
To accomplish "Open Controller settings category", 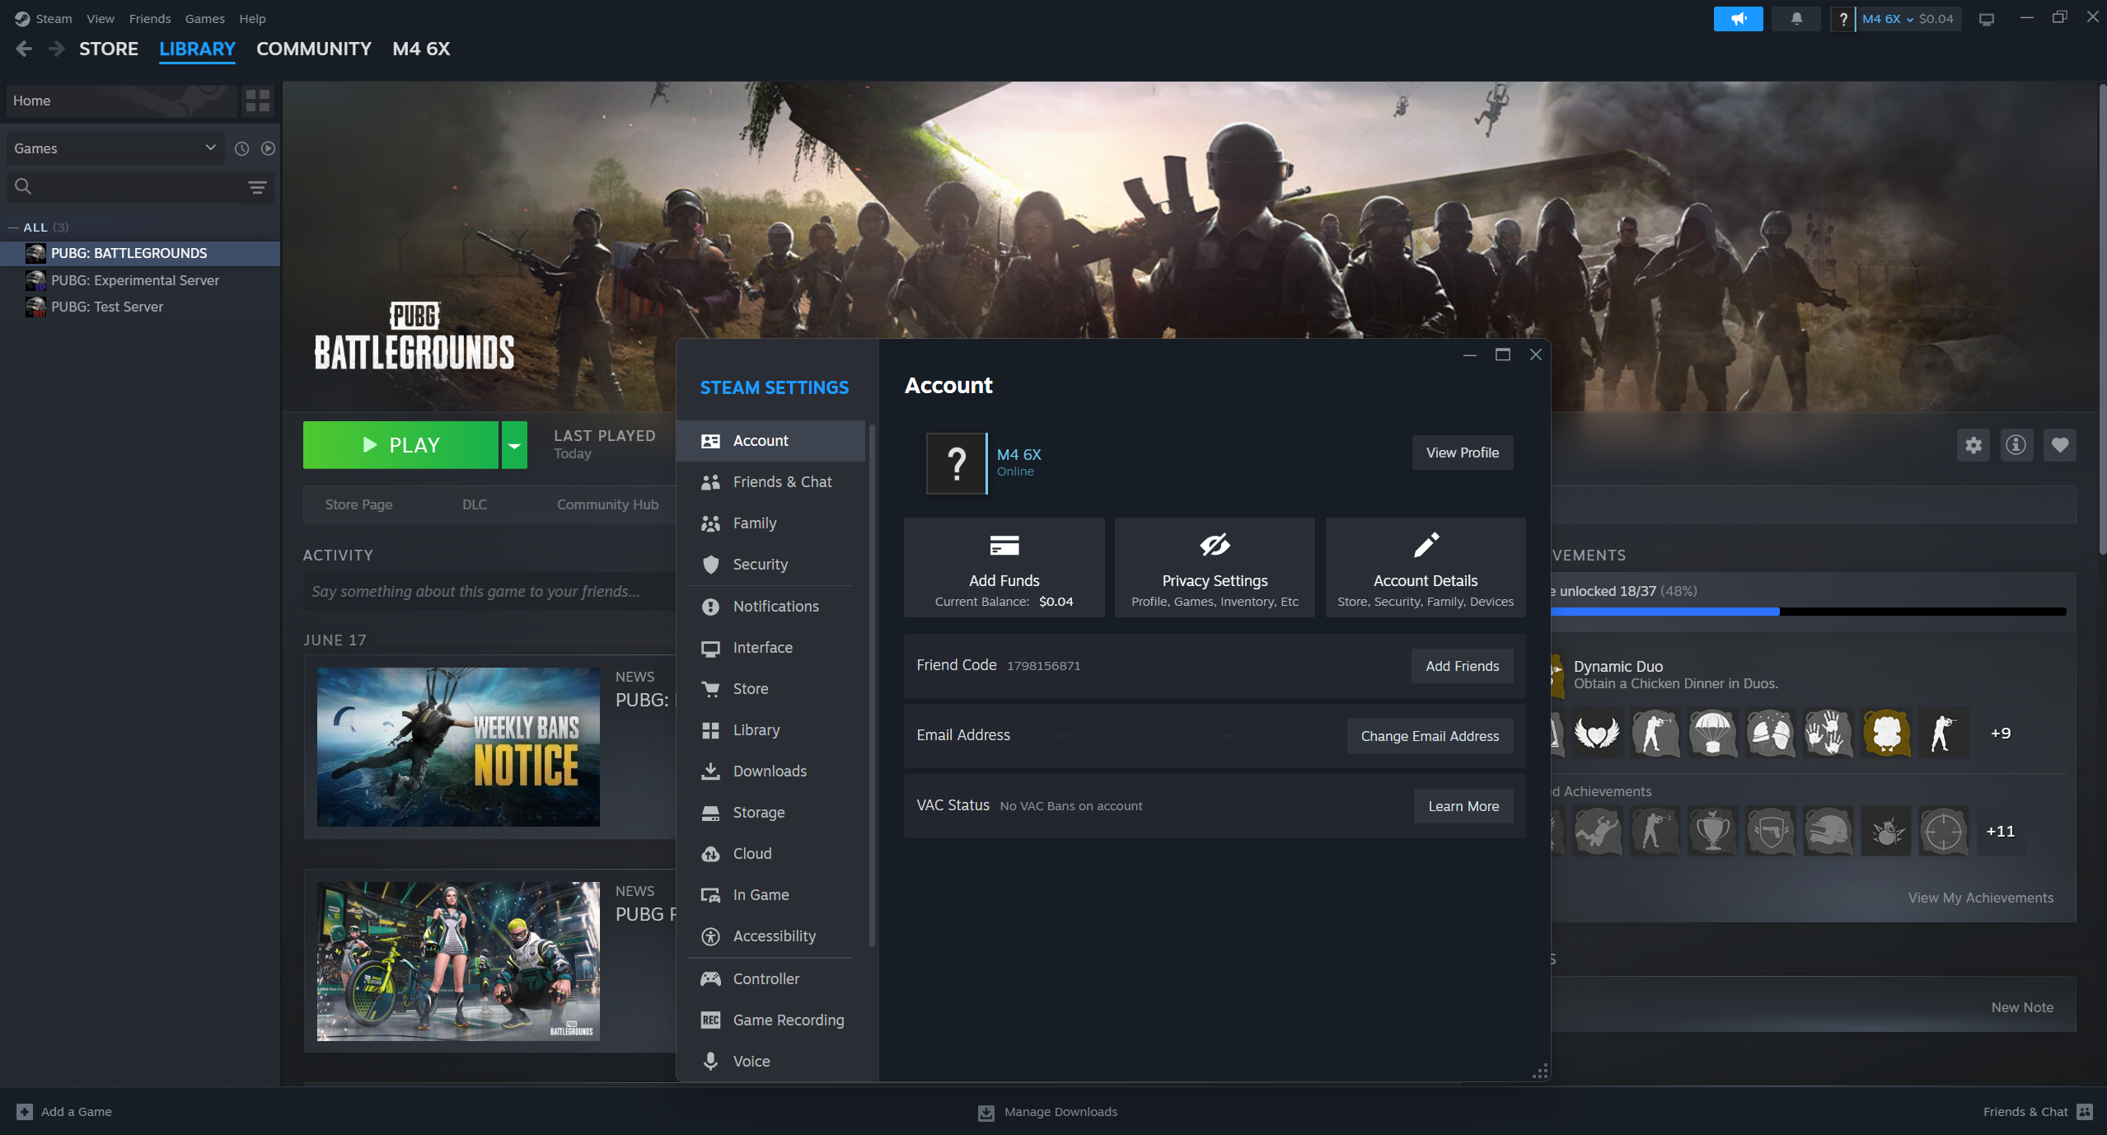I will tap(770, 979).
